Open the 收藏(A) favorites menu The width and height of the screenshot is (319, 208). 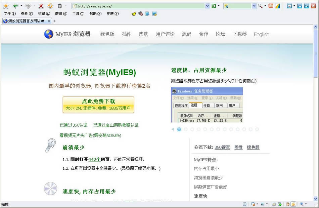[x=44, y=14]
